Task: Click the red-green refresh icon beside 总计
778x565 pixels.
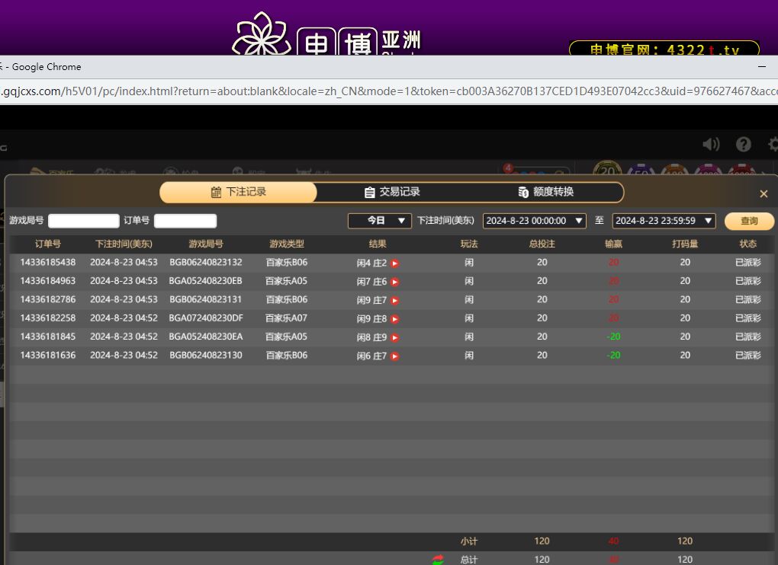Action: (x=438, y=560)
